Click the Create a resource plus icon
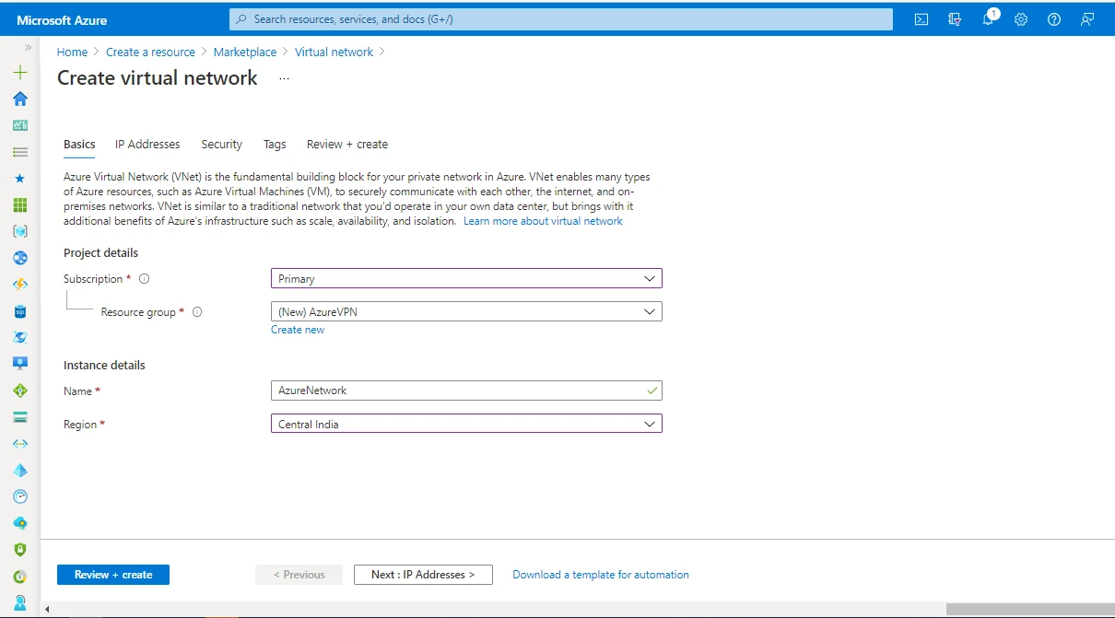Screen dimensions: 1115x618 point(19,71)
